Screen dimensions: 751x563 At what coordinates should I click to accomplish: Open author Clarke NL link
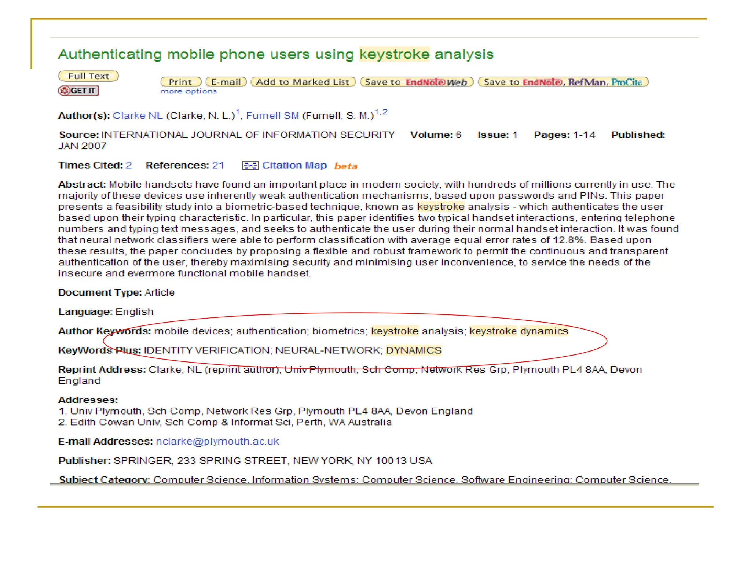138,115
